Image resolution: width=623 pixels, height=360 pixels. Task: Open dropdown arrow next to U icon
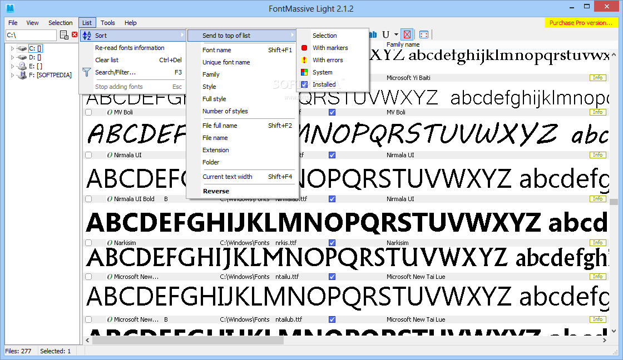(396, 35)
